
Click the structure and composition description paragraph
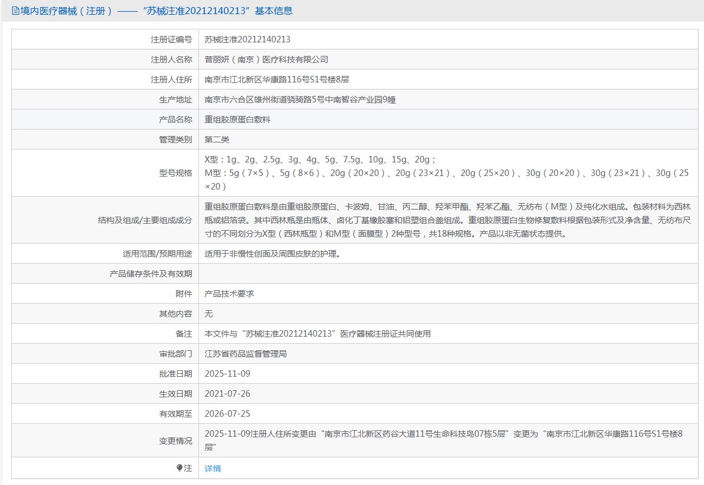pos(447,220)
